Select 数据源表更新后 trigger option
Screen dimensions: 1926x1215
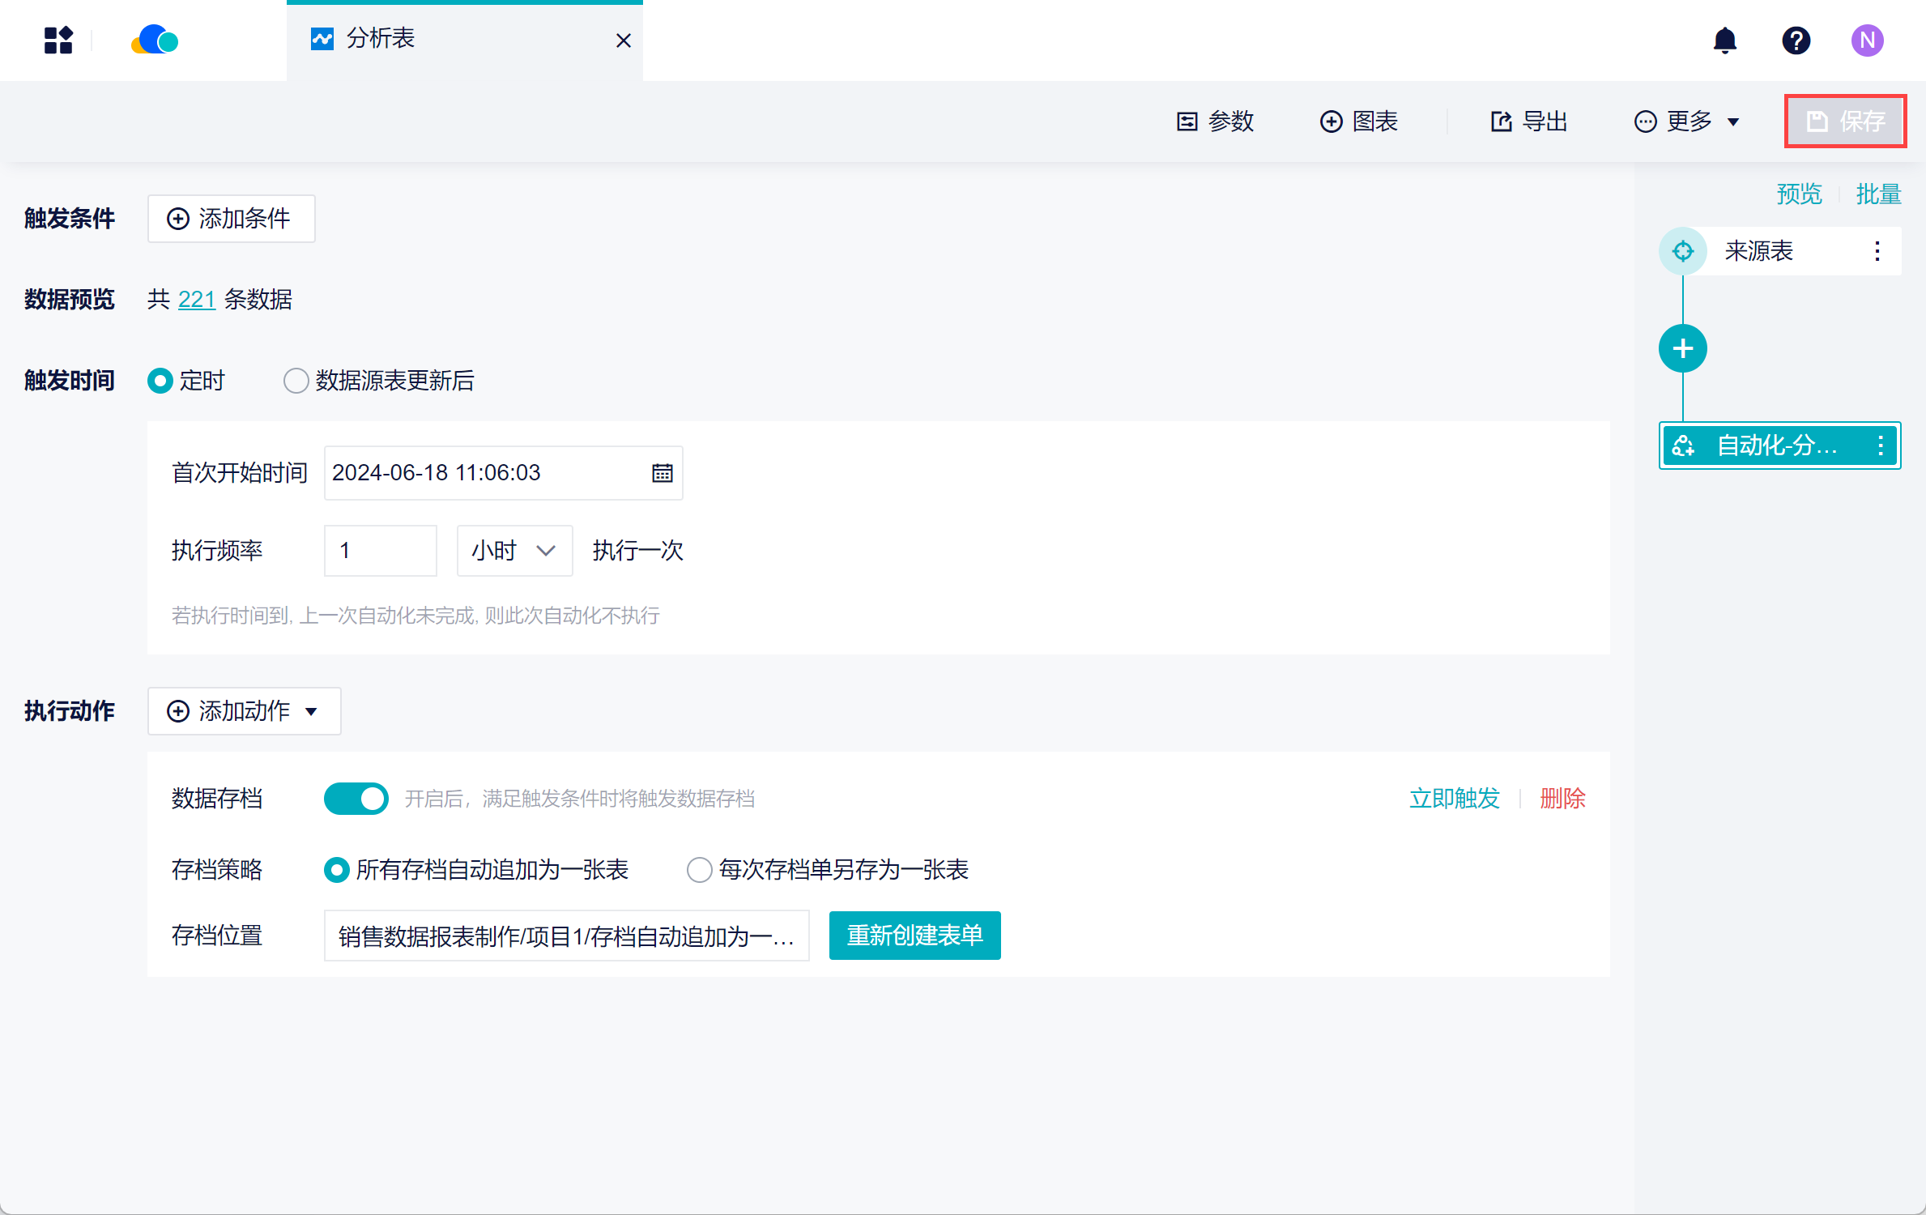[296, 381]
